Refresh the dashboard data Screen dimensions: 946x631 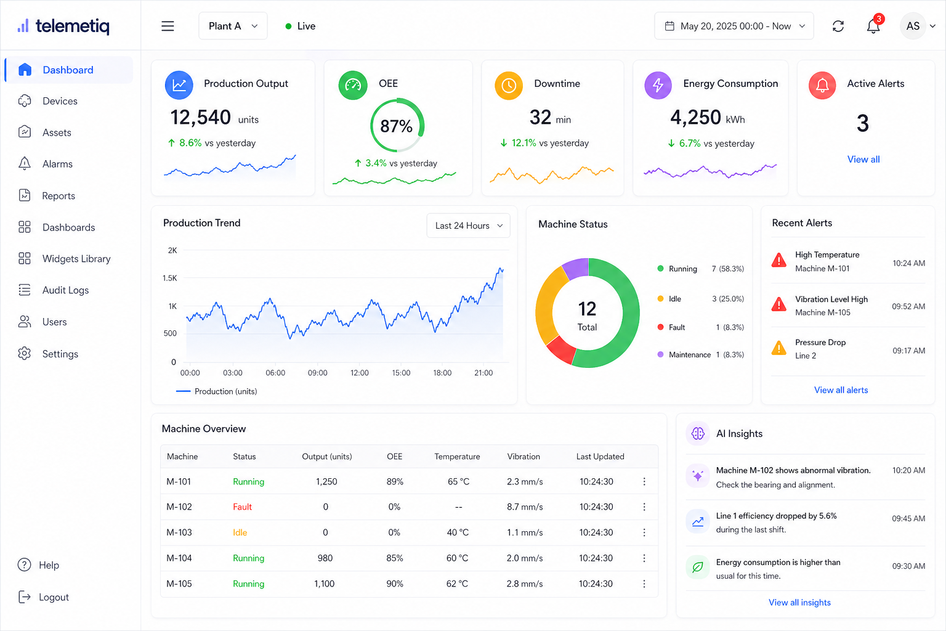(x=838, y=26)
